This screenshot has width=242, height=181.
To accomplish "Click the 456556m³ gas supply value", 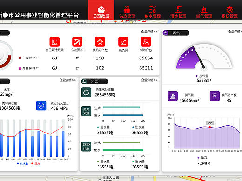I will pyautogui.click(x=189, y=101).
